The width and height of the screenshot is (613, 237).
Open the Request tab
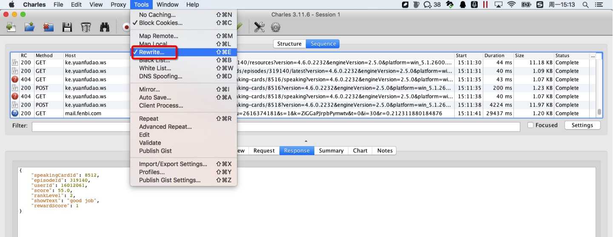pyautogui.click(x=264, y=151)
